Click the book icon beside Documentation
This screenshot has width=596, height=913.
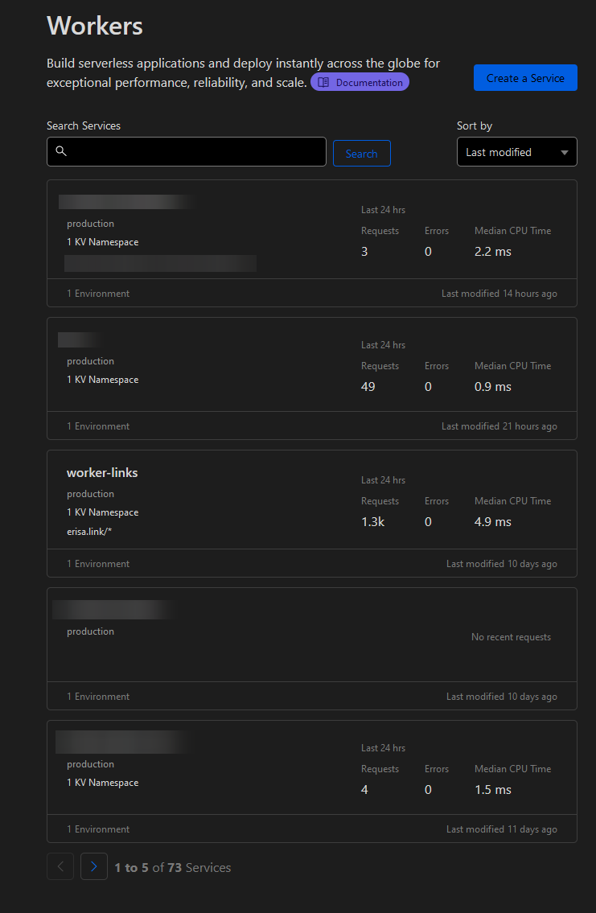pos(323,83)
